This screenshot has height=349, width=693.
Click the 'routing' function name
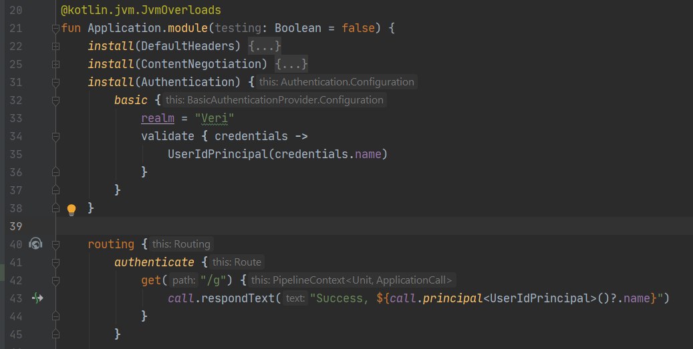coord(111,244)
